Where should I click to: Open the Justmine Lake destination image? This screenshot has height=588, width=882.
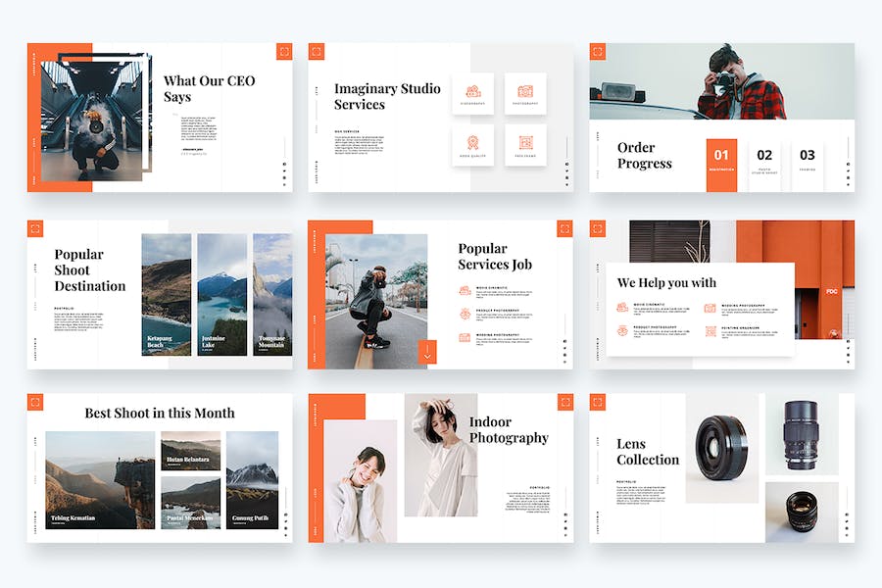(x=221, y=294)
